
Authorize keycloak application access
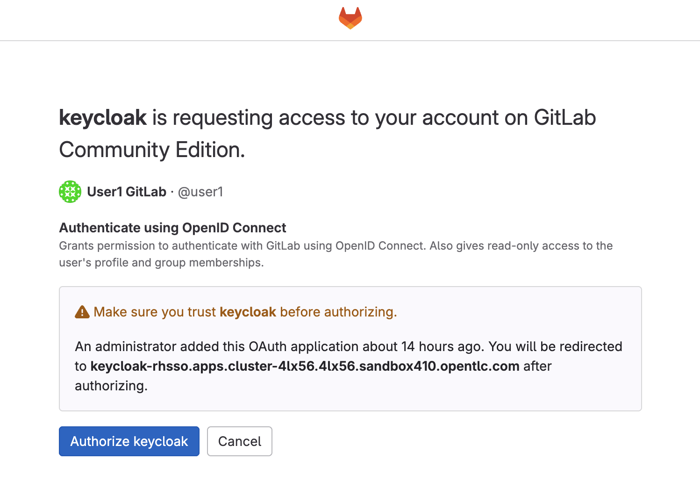tap(129, 441)
